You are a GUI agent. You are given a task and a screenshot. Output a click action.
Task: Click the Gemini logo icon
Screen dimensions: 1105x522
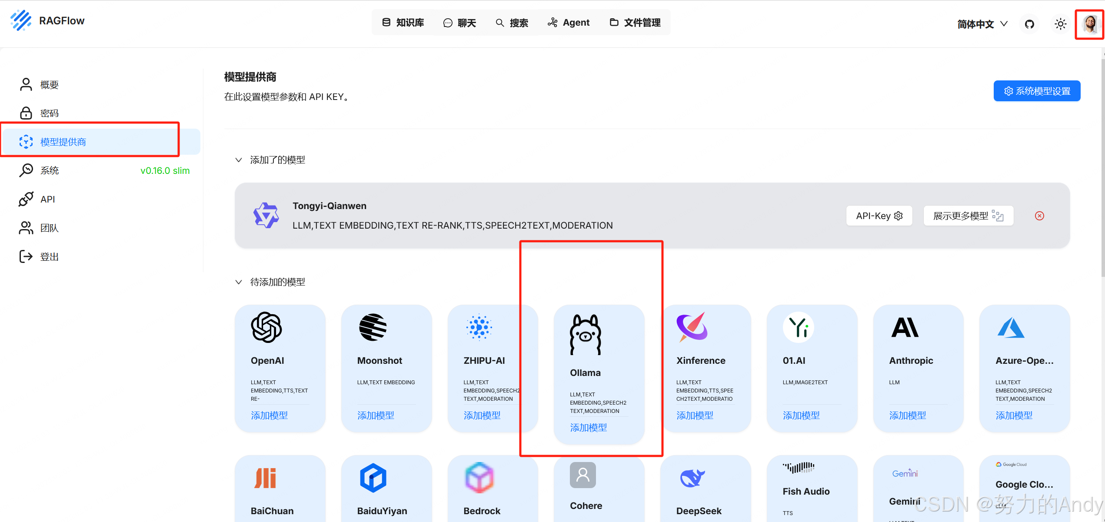(x=905, y=473)
